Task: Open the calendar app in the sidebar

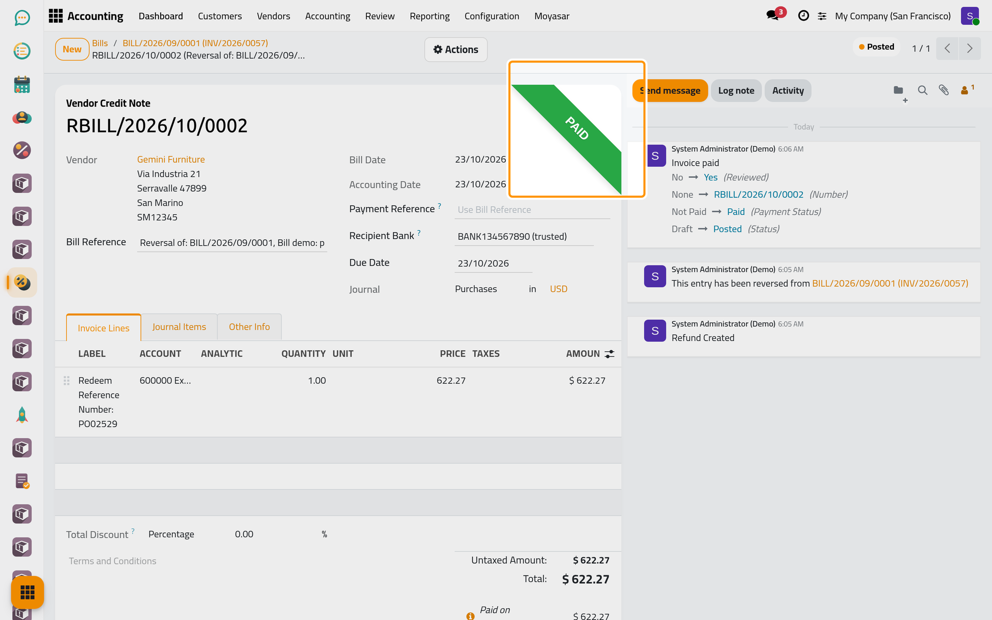Action: pyautogui.click(x=22, y=84)
